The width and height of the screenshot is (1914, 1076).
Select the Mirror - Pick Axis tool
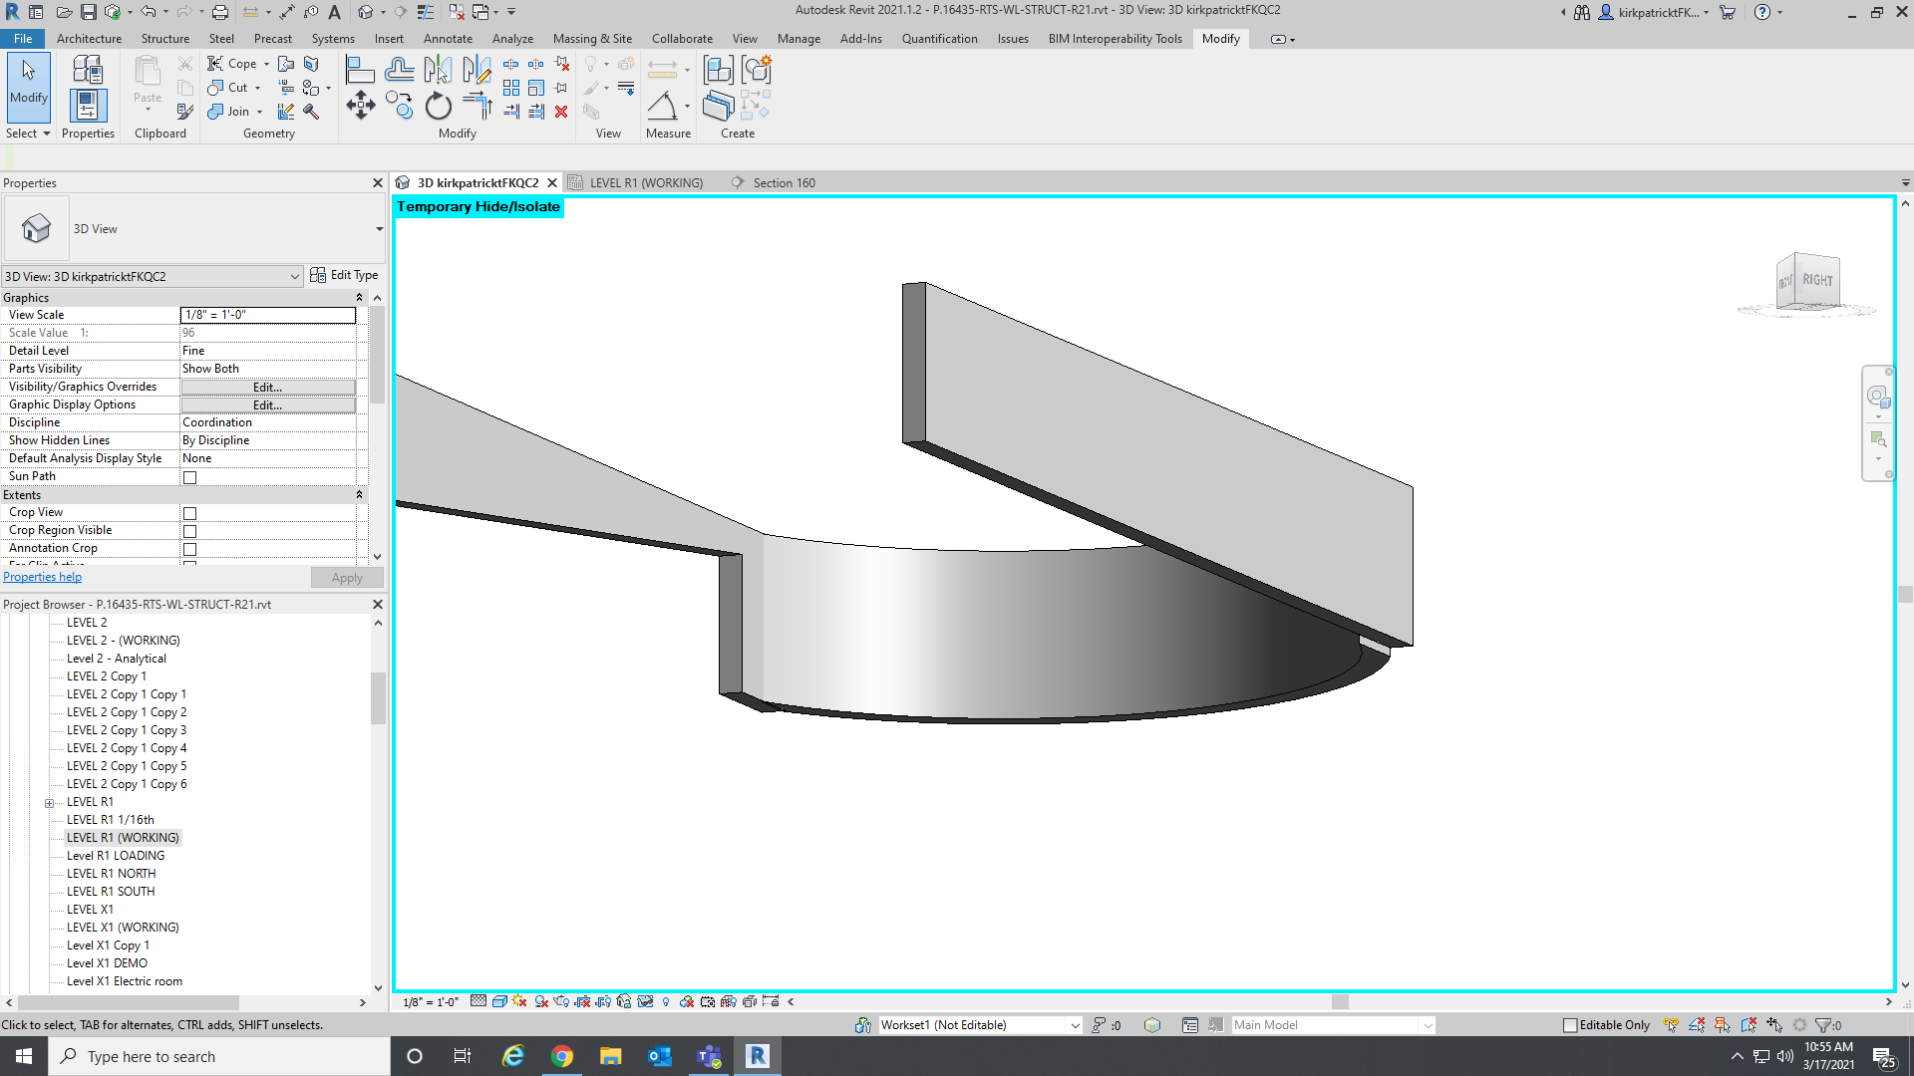[x=439, y=70]
